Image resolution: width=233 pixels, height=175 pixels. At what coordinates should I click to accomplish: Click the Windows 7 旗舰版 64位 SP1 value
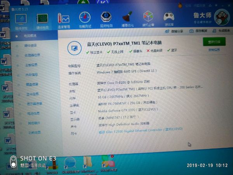127,72
